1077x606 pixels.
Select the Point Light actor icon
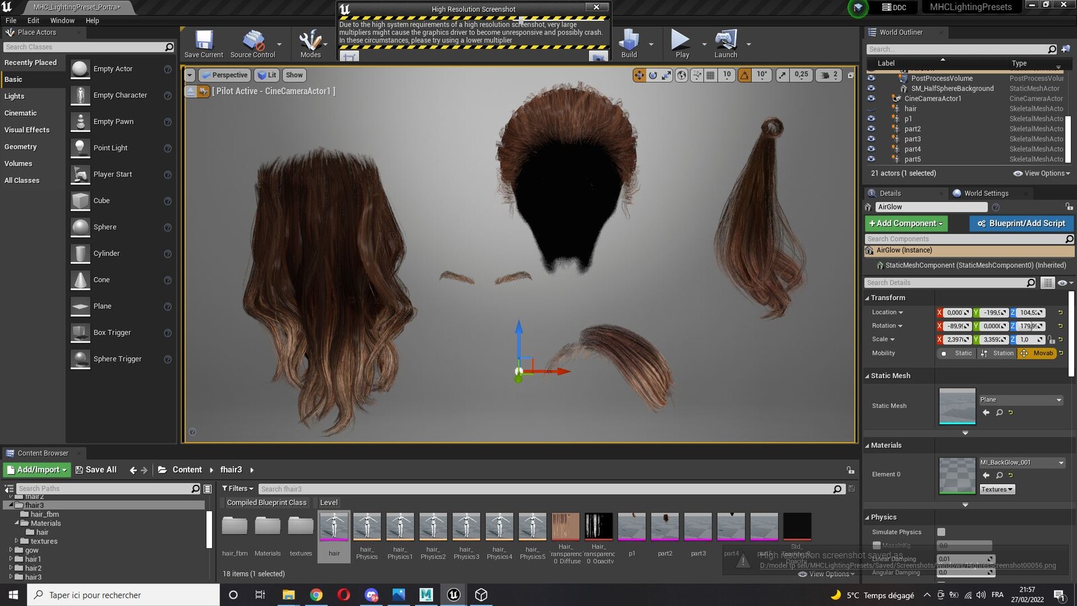80,147
